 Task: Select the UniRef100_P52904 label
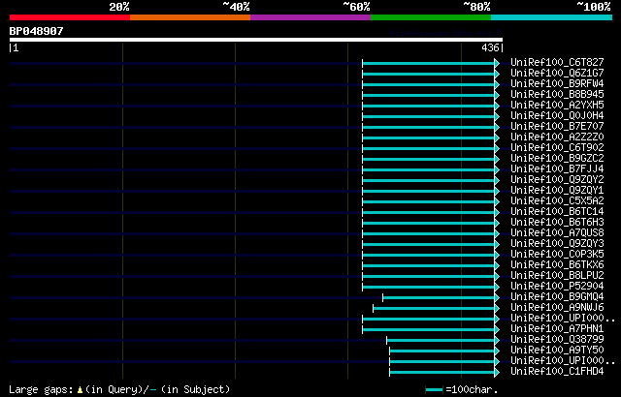point(557,286)
